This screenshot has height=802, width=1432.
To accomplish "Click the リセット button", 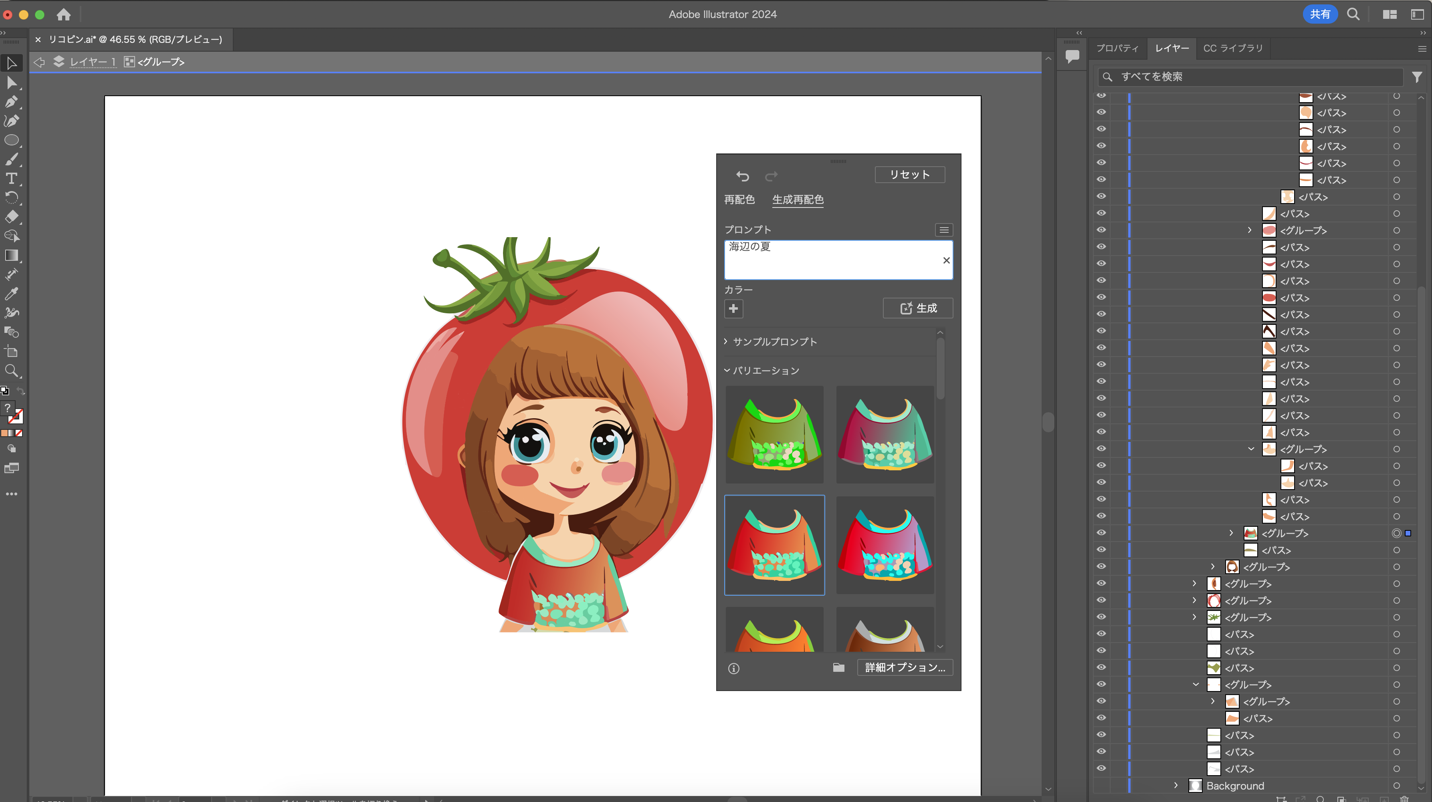I will [x=909, y=175].
